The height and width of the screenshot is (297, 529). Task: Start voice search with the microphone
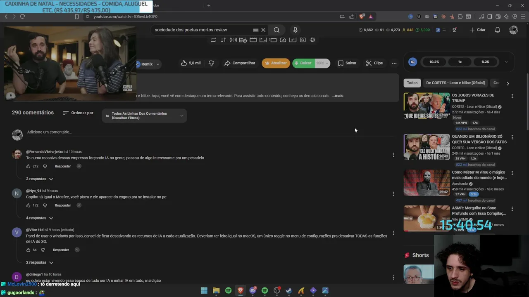point(295,30)
